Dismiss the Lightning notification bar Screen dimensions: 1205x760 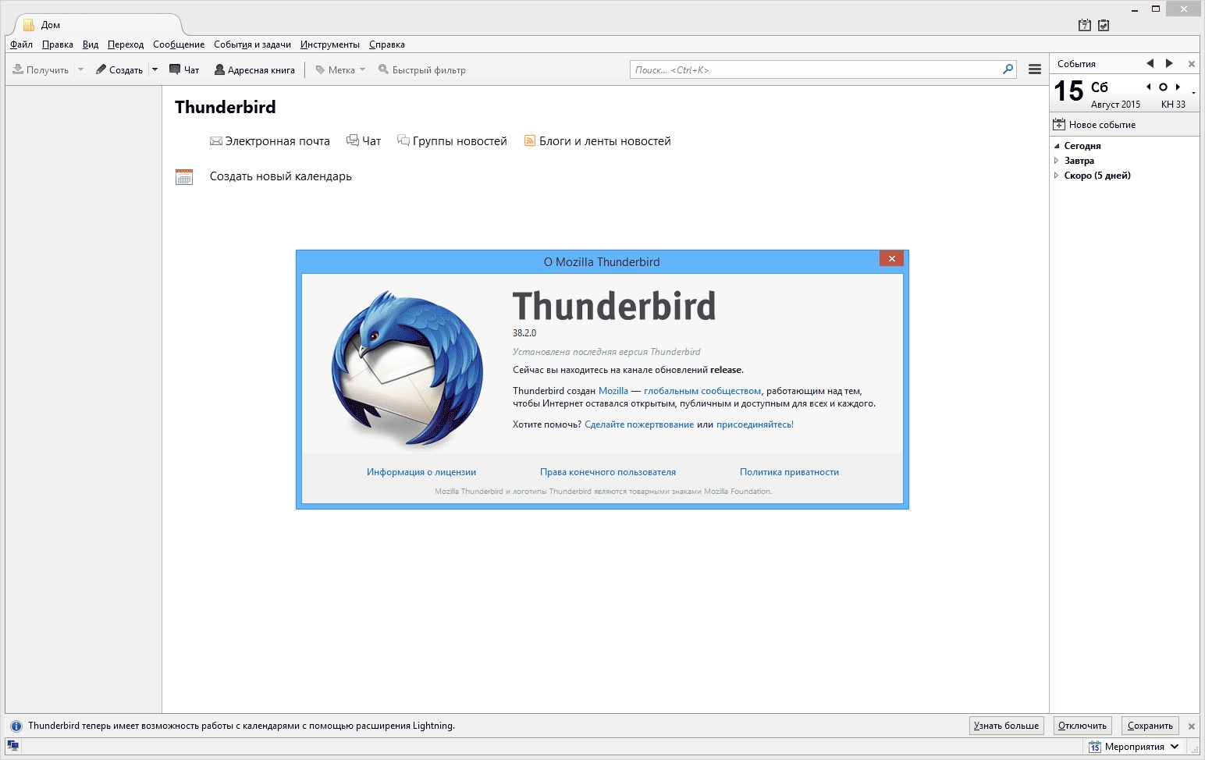point(1192,726)
